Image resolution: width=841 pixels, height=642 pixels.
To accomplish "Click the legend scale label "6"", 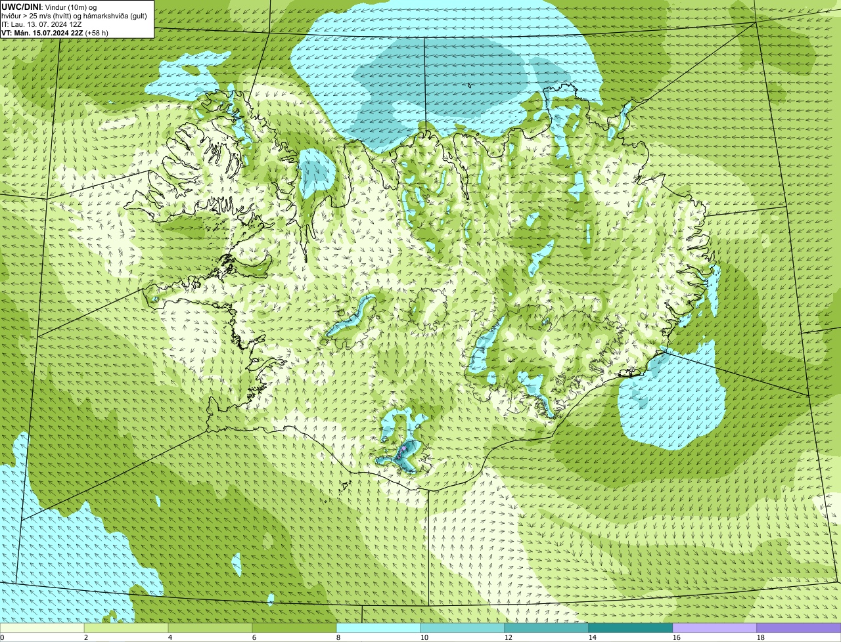I will click(x=254, y=637).
